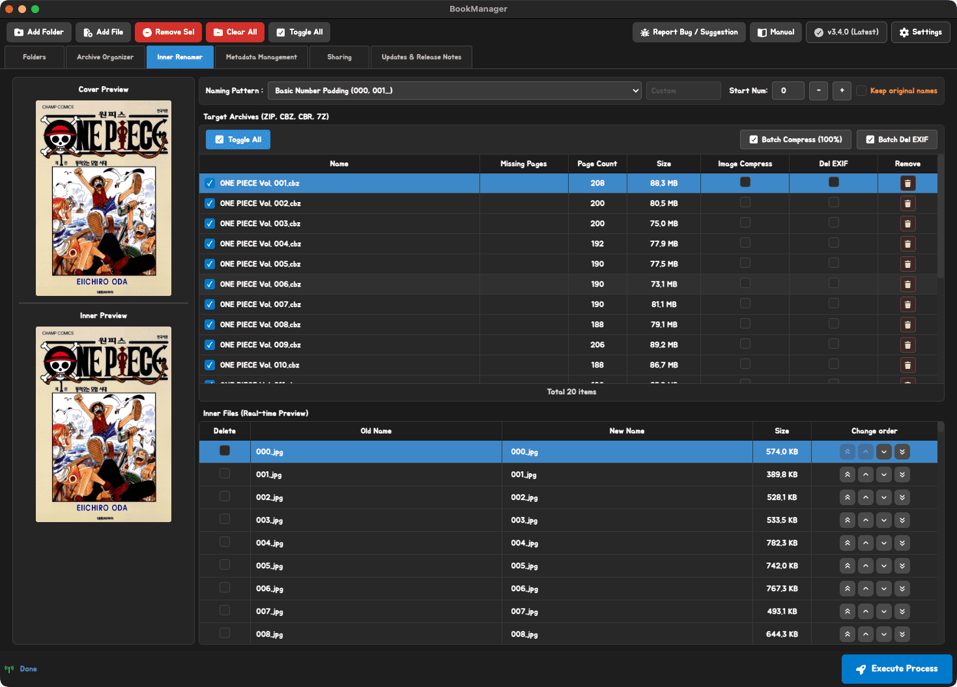Decrease Start Num with the minus button

click(818, 91)
